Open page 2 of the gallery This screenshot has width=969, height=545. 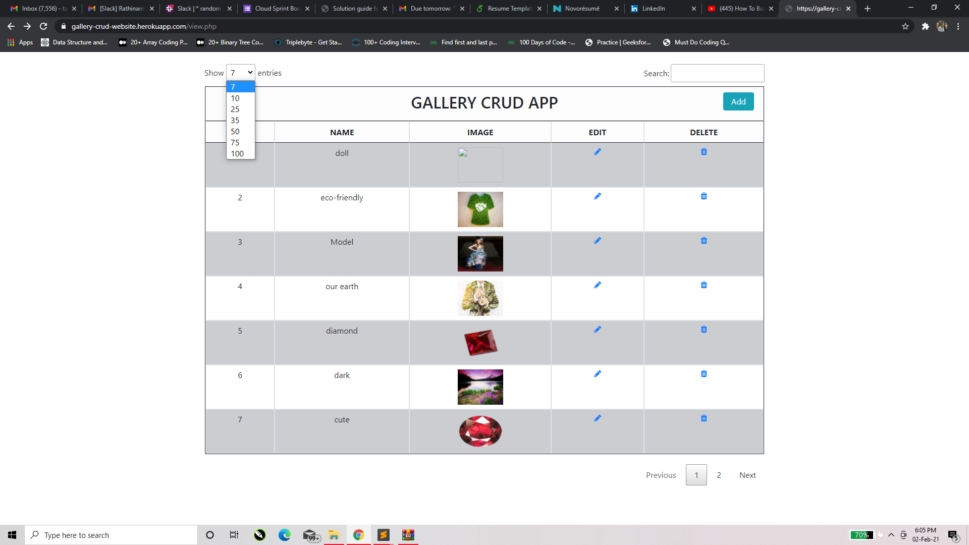pyautogui.click(x=719, y=475)
